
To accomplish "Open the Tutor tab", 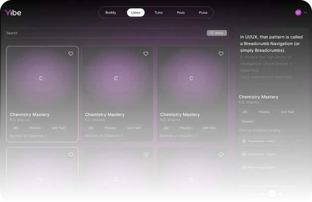I will pos(158,12).
